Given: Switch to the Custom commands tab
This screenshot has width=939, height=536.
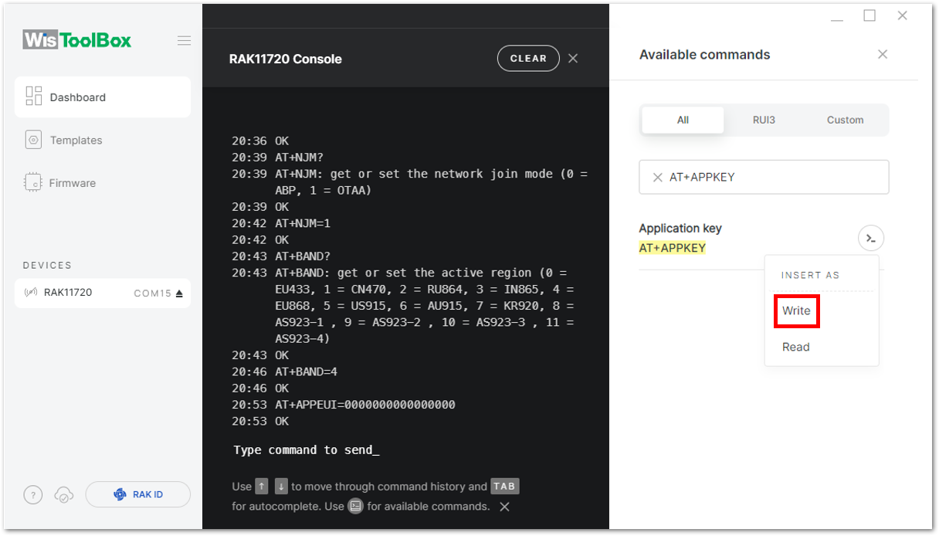Looking at the screenshot, I should point(845,120).
